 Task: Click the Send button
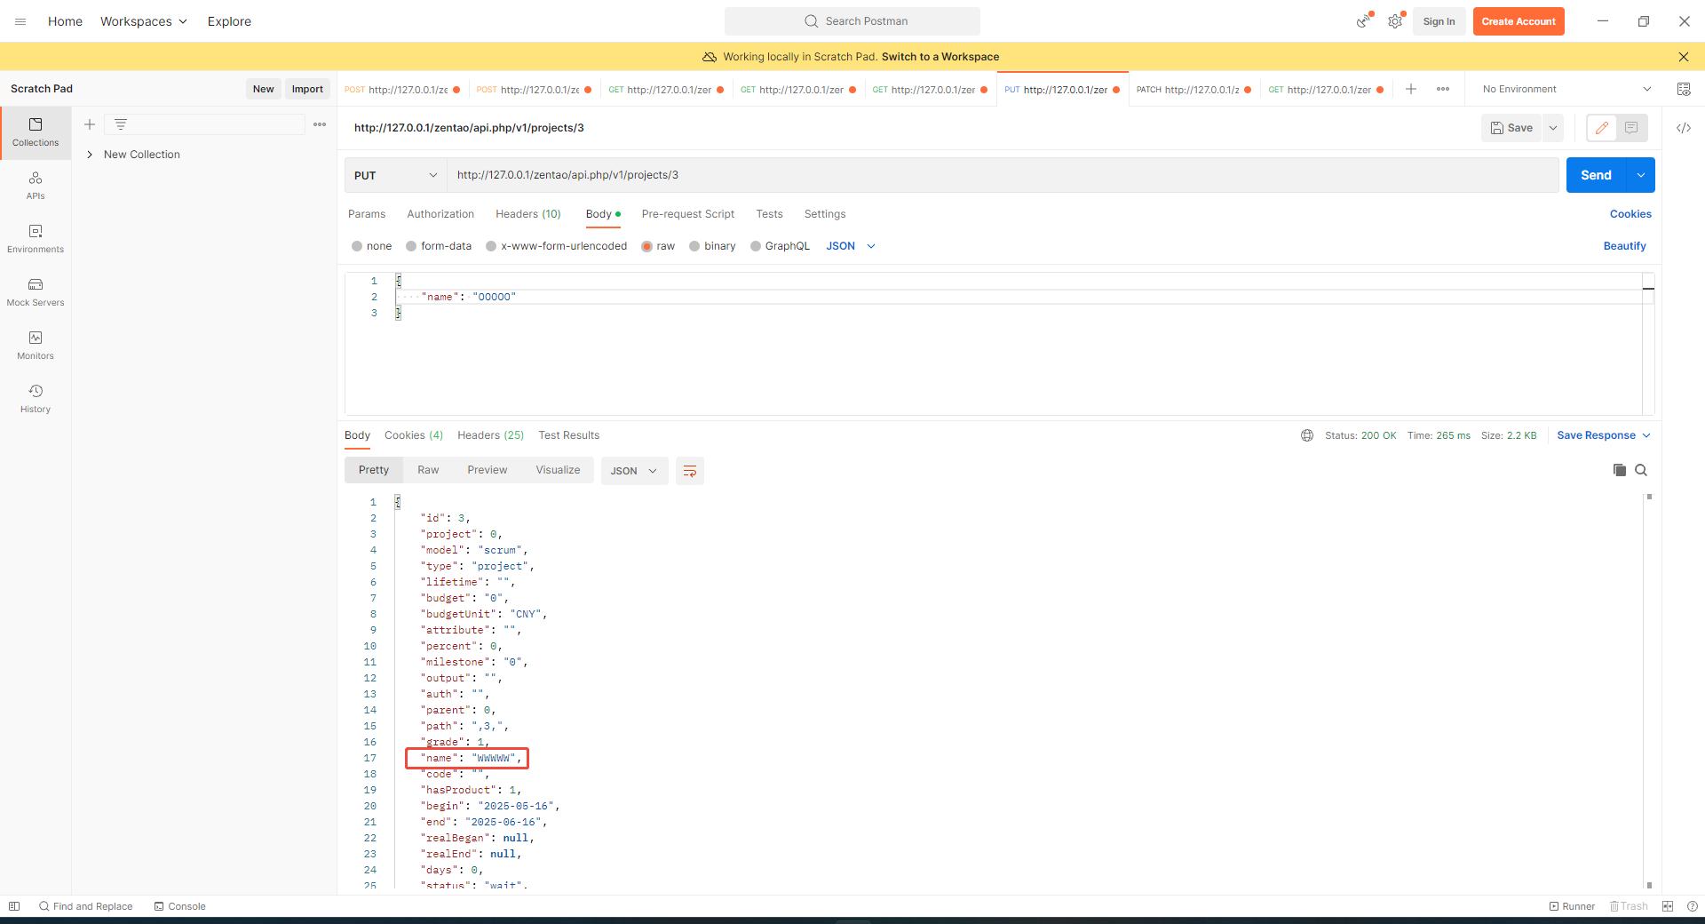[1596, 175]
